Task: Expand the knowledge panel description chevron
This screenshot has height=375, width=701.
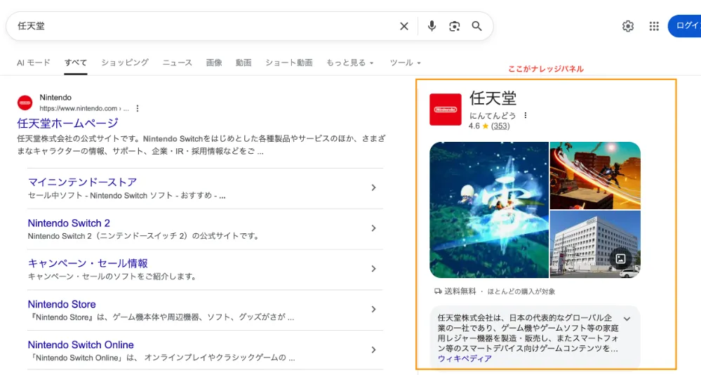Action: [627, 319]
